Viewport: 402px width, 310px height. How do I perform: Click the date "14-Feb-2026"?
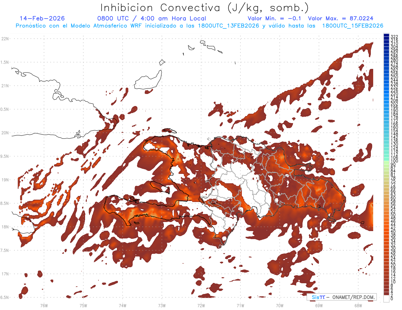tap(42, 18)
